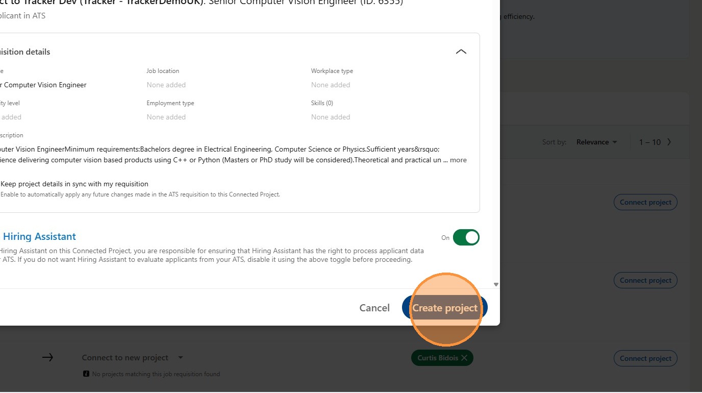702x393 pixels.
Task: Expand description with the "more" link
Action: tap(458, 160)
